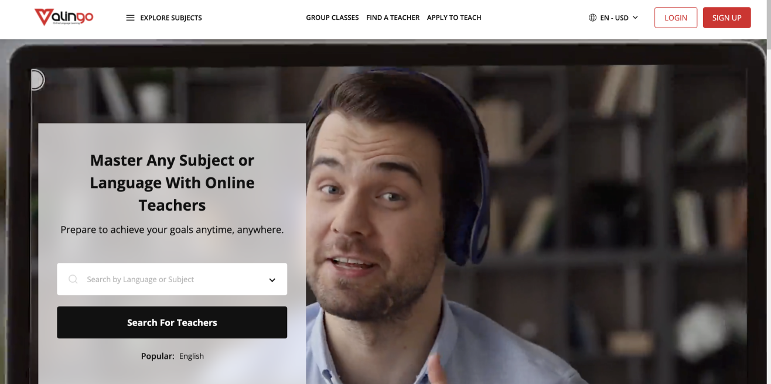The width and height of the screenshot is (771, 384).
Task: Click the Search For Teachers button
Action: [172, 322]
